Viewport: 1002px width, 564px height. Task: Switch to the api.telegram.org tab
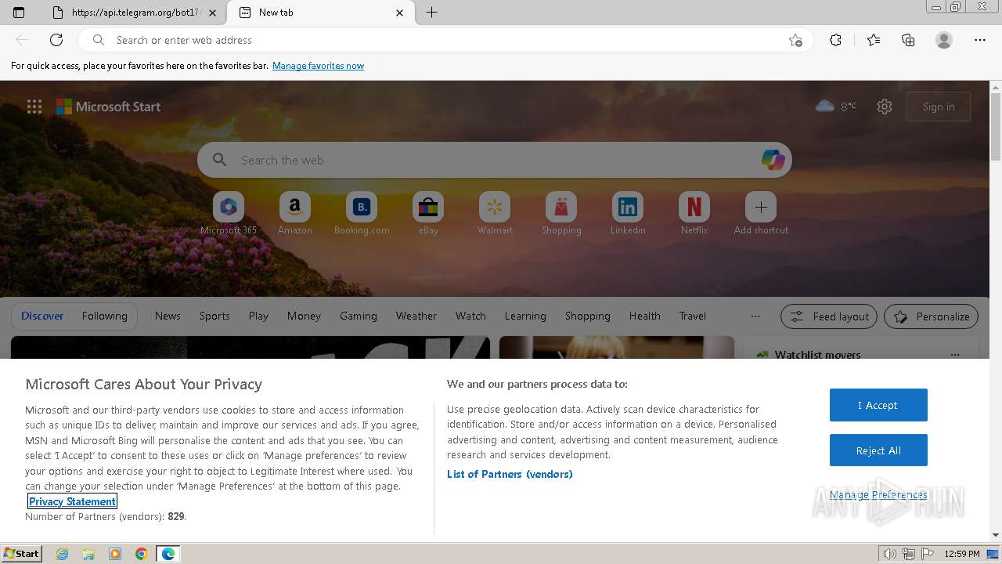click(x=134, y=13)
